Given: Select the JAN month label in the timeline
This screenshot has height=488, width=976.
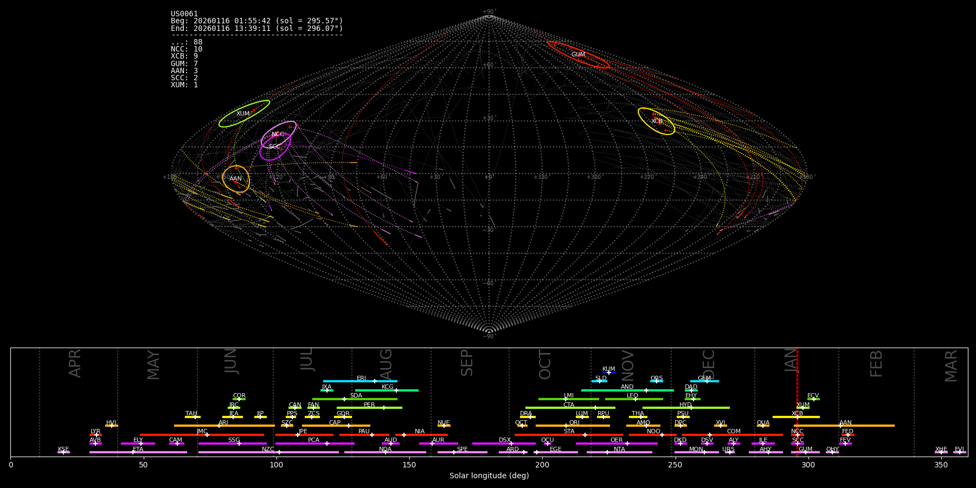Looking at the screenshot, I should click(x=792, y=360).
